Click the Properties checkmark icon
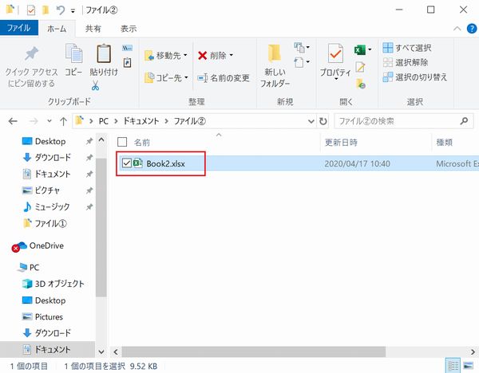The image size is (479, 373). pos(335,53)
